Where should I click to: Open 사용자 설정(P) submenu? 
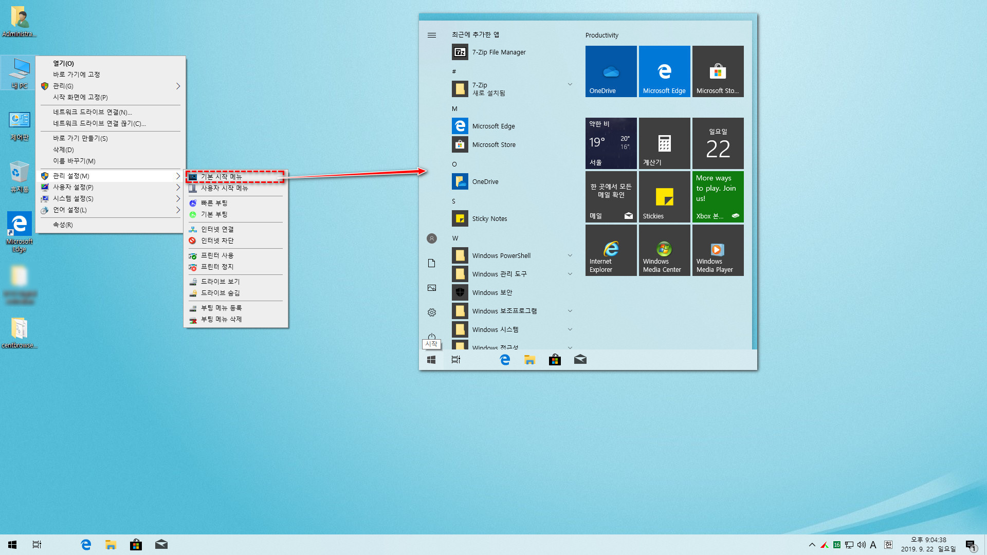click(x=111, y=187)
